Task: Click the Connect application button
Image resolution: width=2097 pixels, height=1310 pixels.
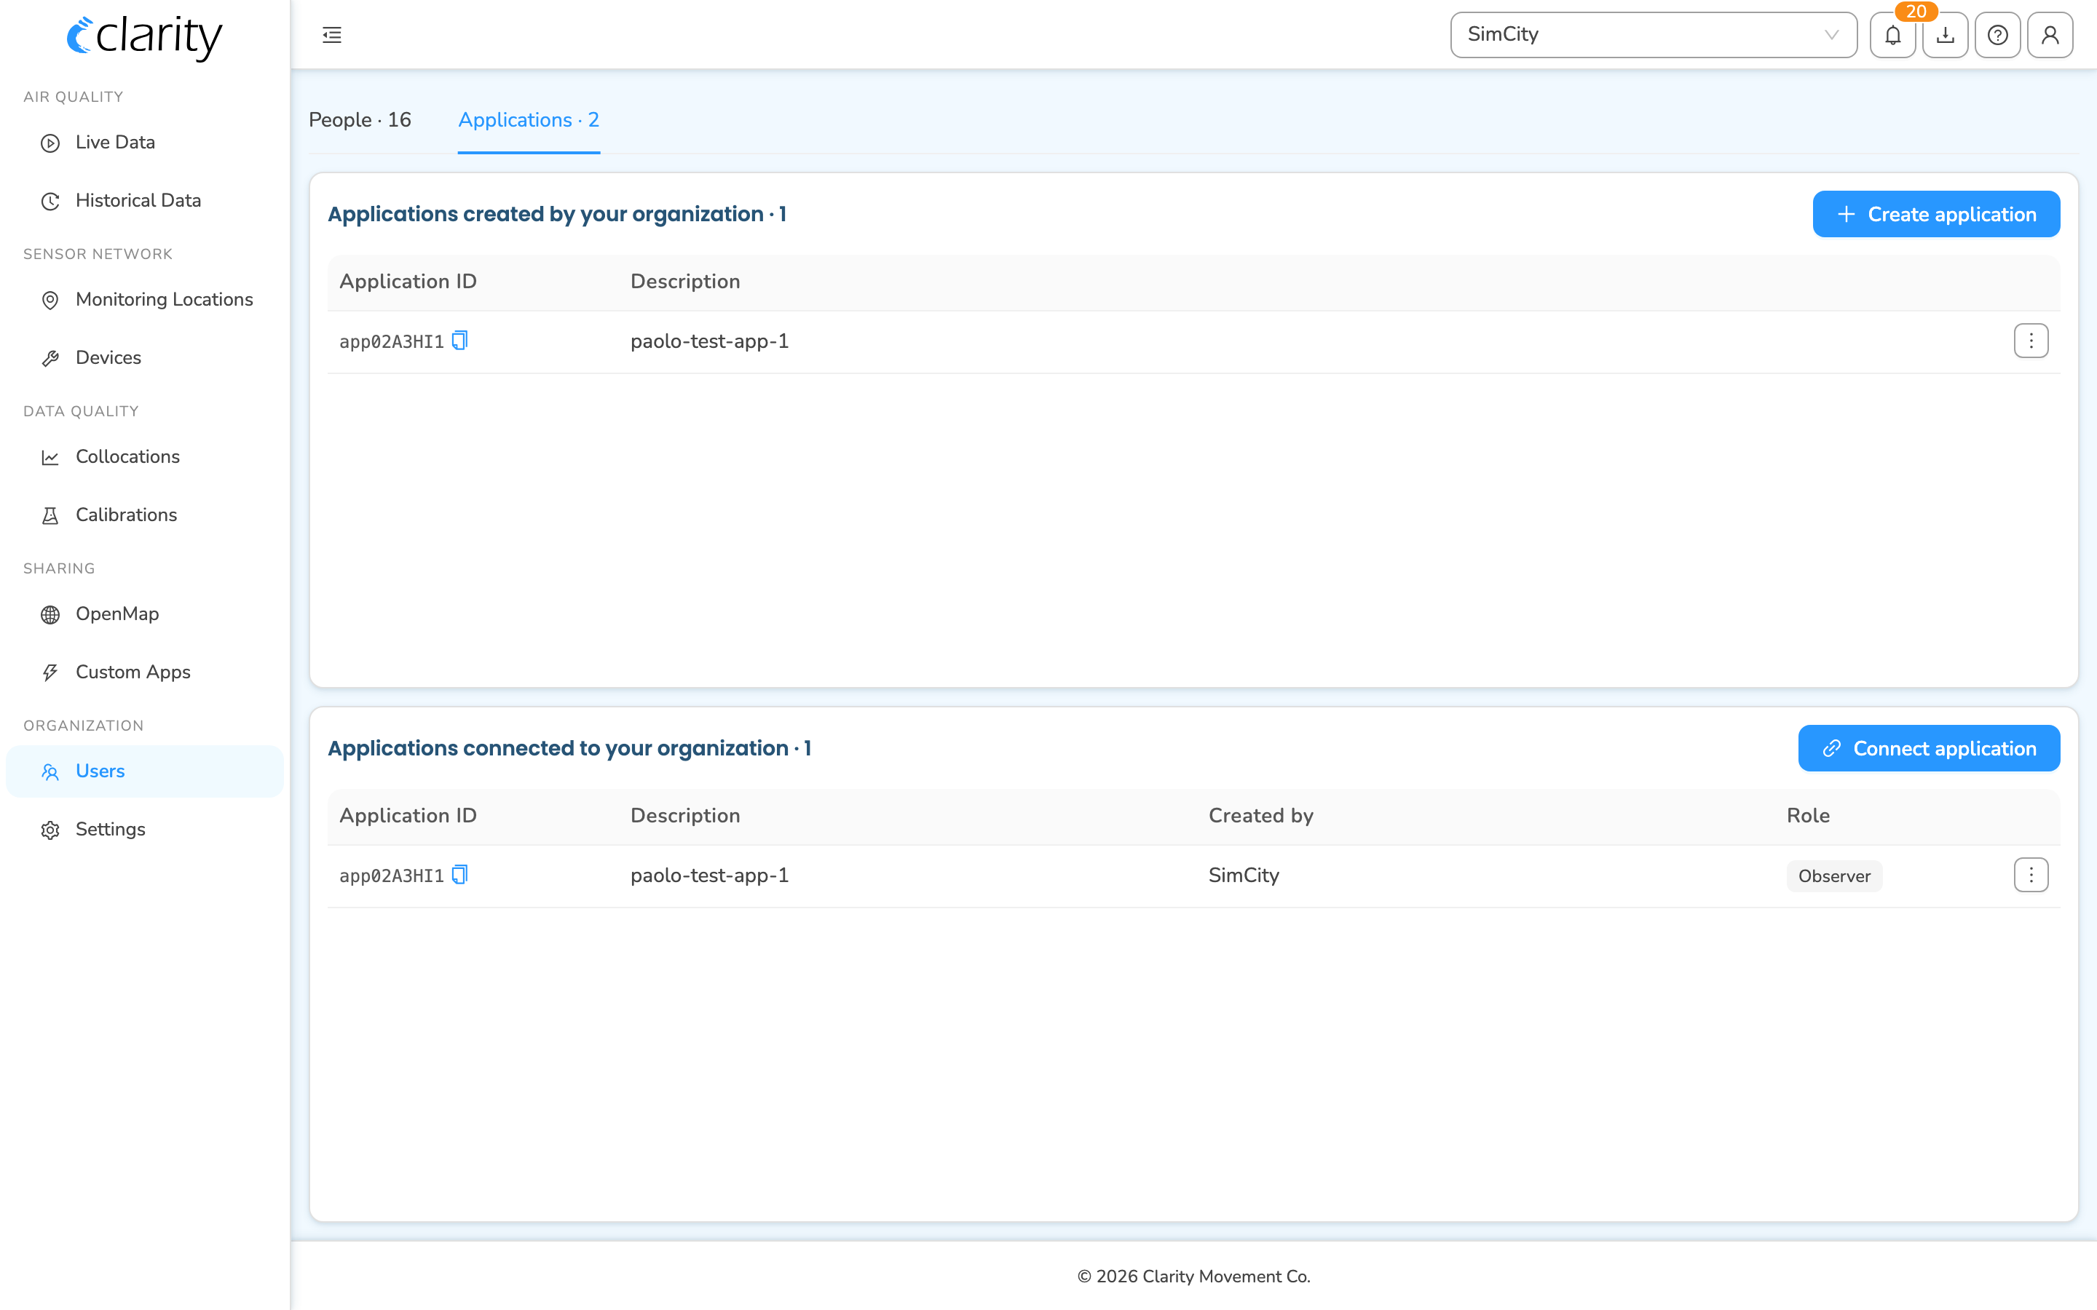Action: click(1929, 749)
